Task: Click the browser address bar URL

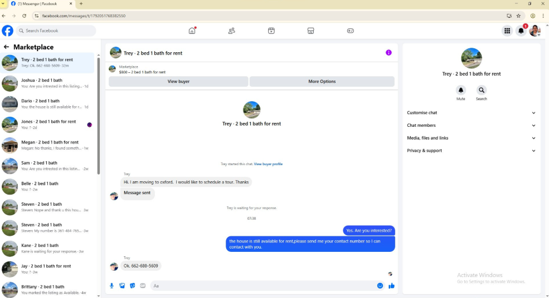Action: 84,16
